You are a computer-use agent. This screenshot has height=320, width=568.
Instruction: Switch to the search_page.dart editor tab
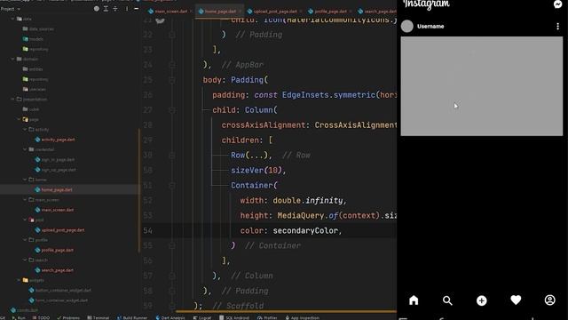pos(377,12)
